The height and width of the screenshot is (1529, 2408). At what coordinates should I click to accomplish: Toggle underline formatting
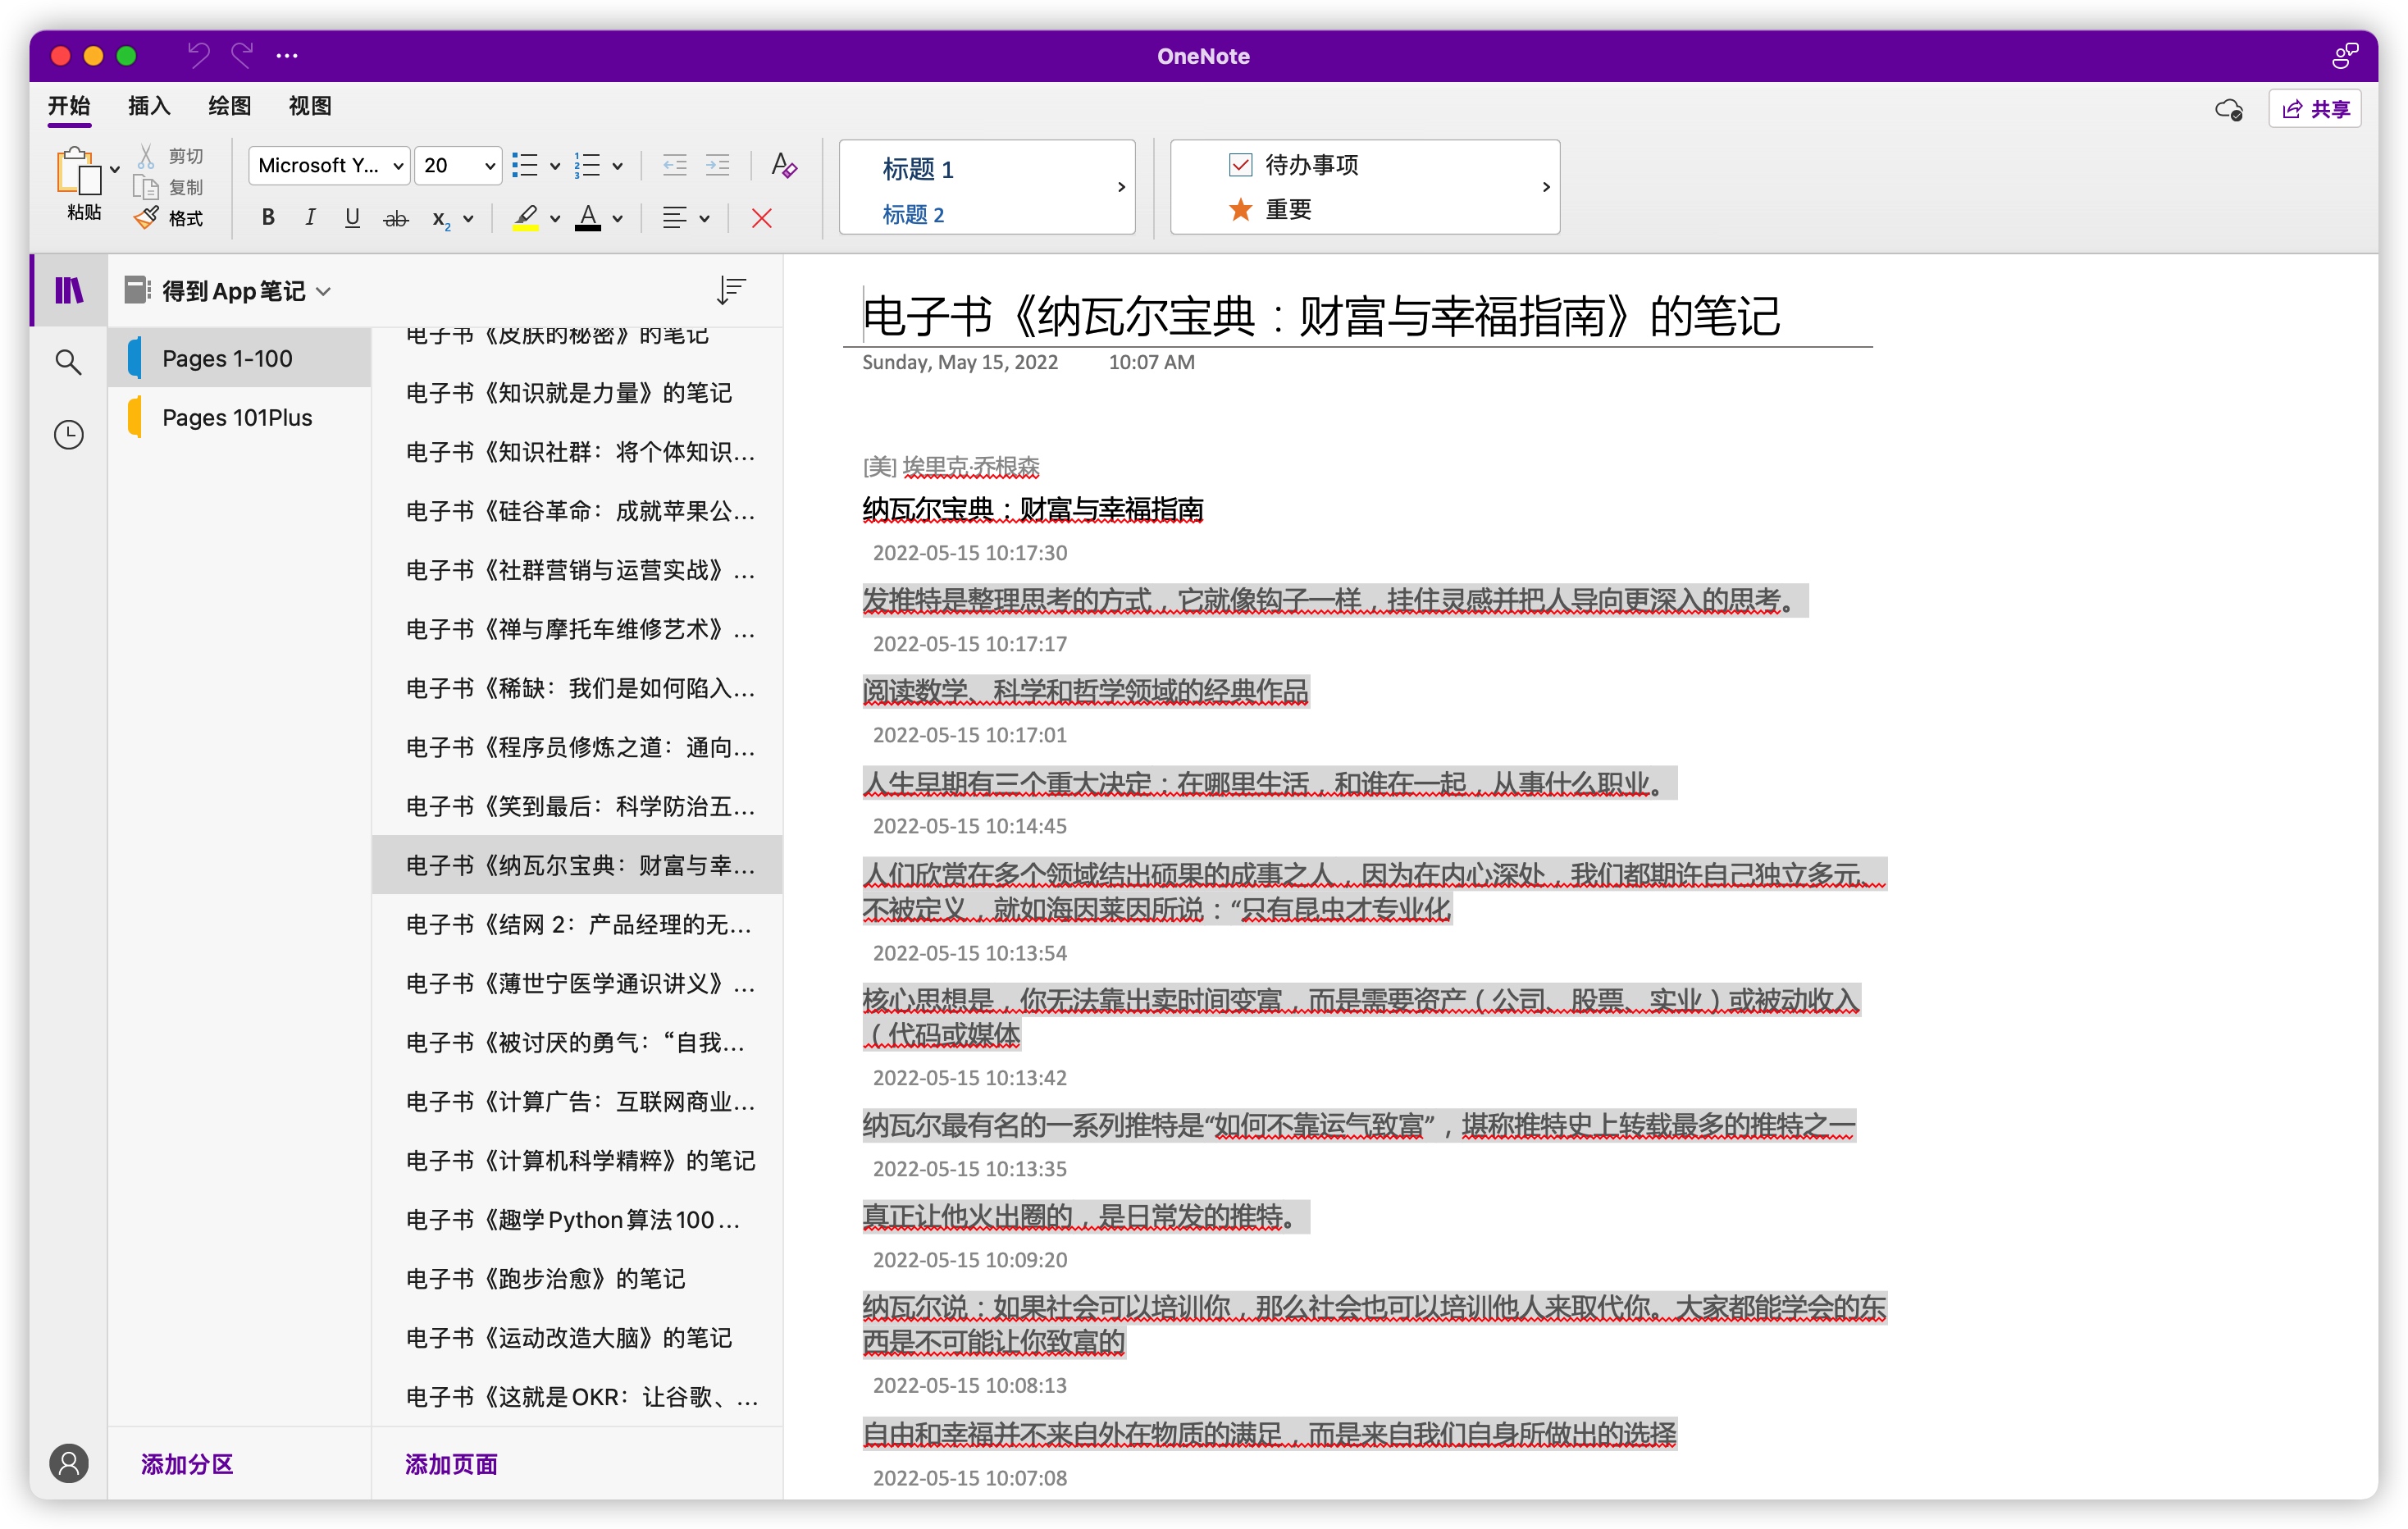pos(352,218)
